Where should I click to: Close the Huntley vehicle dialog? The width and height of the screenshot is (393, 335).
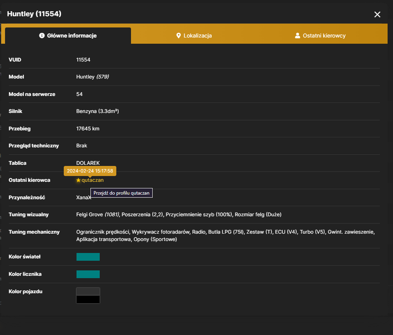click(x=377, y=15)
